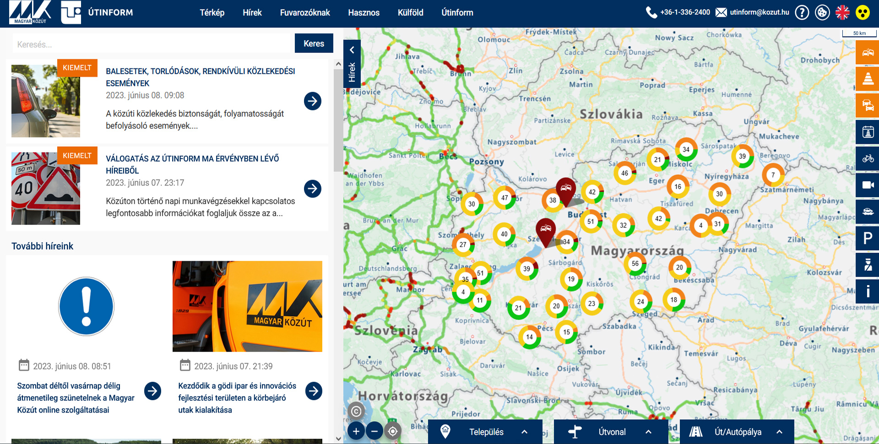
Task: Toggle the roadworks cone layer
Action: click(868, 79)
